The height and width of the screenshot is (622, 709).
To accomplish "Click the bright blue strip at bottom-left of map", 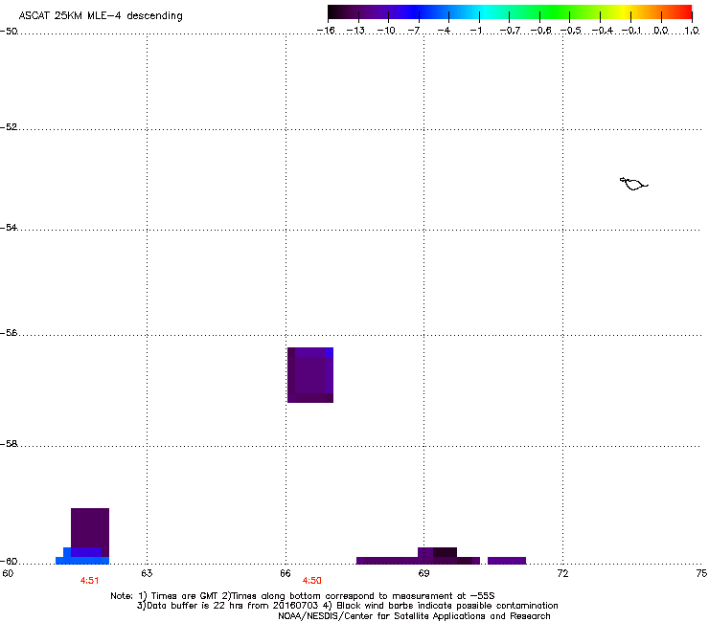I will [x=82, y=561].
